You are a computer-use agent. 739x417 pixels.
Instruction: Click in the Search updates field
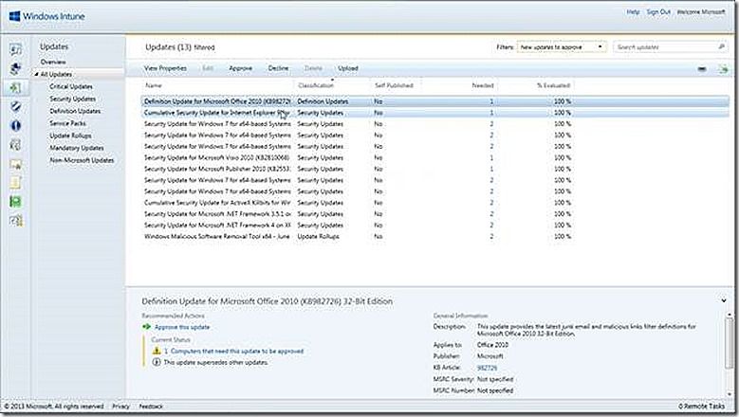click(x=665, y=47)
